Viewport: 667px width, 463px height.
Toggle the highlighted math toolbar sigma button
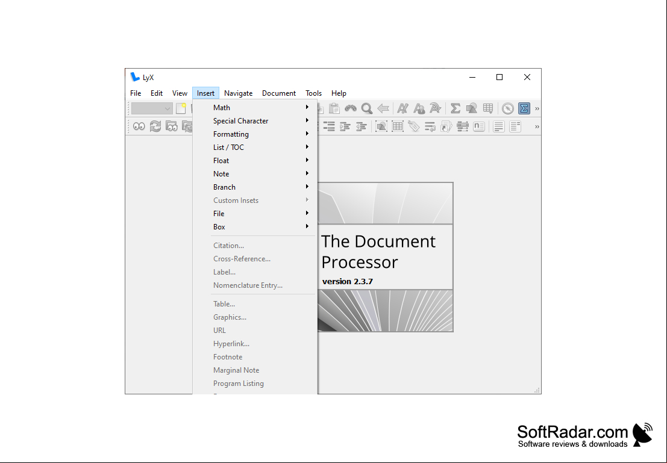[524, 108]
